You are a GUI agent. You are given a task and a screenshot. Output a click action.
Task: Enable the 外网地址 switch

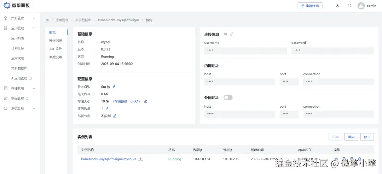(x=228, y=97)
